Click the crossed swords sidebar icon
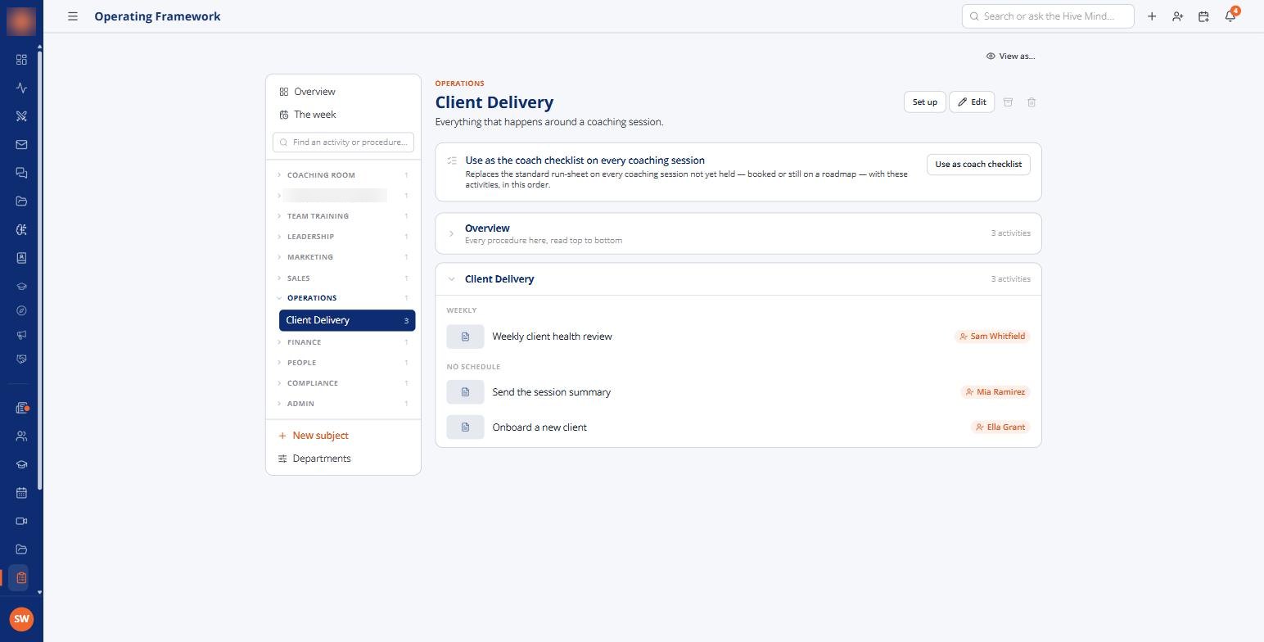 point(21,116)
